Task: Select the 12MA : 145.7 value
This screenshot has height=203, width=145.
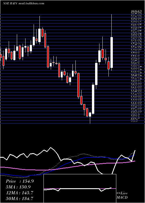Action: (x=19, y=193)
